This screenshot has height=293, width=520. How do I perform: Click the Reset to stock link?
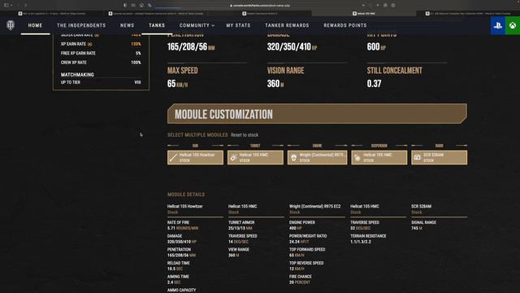(245, 135)
